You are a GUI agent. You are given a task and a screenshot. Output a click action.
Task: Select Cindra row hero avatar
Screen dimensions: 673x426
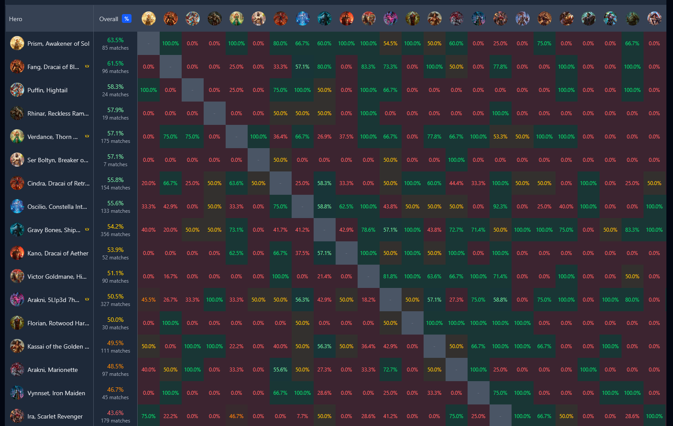[x=17, y=183]
